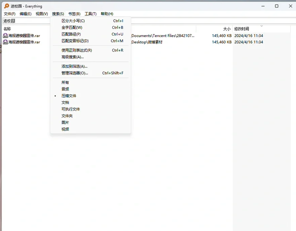Select the 图片 filter
The image size is (296, 231).
[x=65, y=122]
